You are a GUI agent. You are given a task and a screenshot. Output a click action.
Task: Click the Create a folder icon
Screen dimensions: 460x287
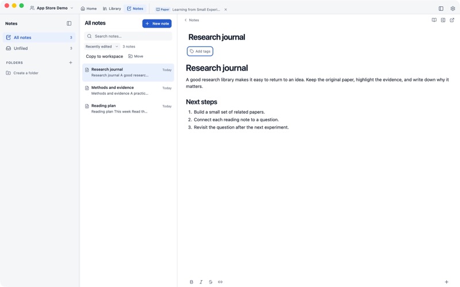[x=8, y=73]
